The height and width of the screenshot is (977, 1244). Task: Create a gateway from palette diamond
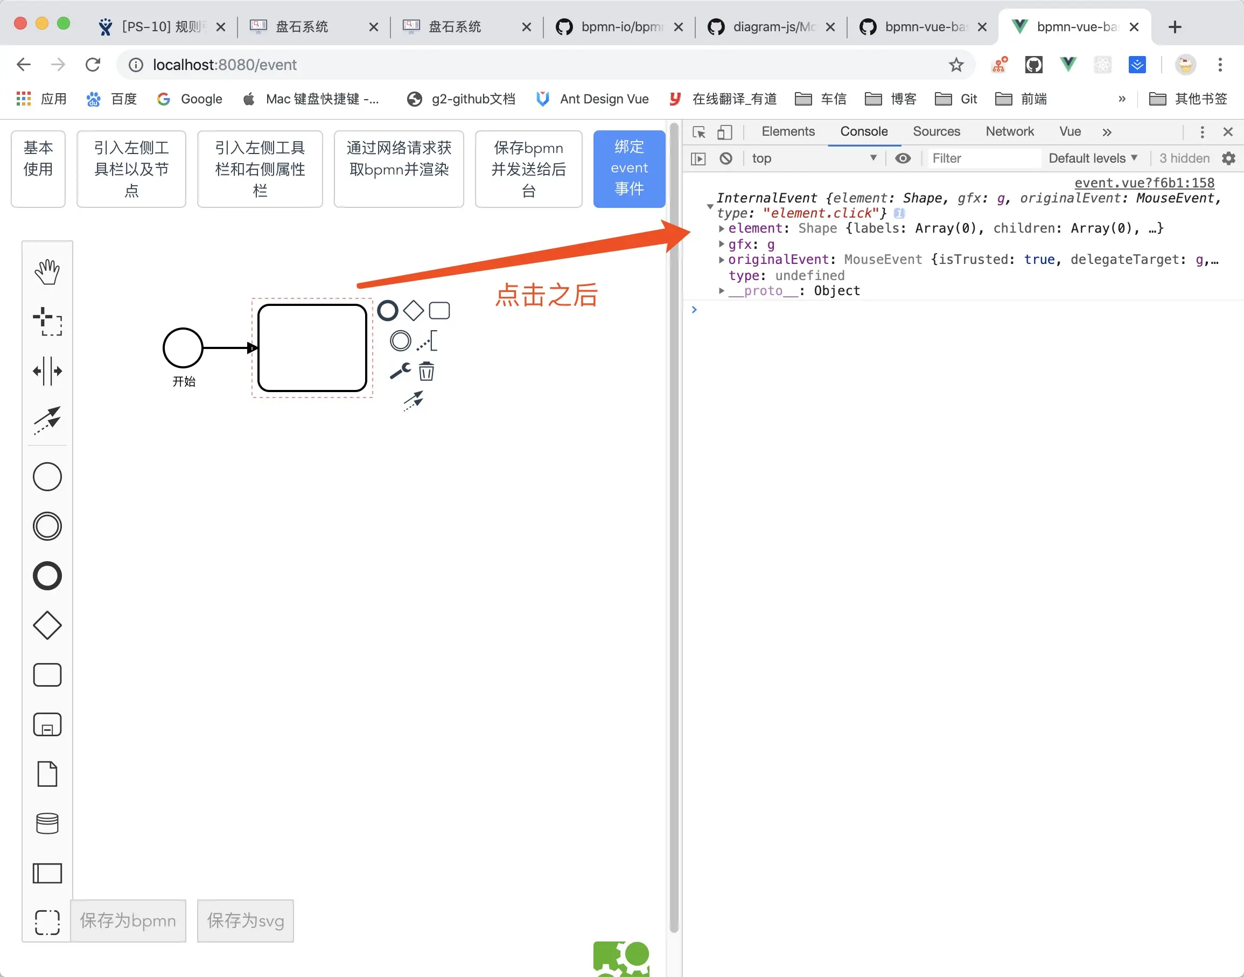47,625
